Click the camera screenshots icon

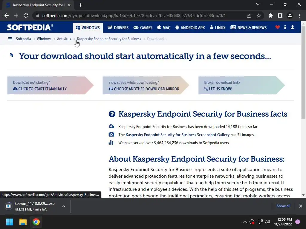pos(111,134)
